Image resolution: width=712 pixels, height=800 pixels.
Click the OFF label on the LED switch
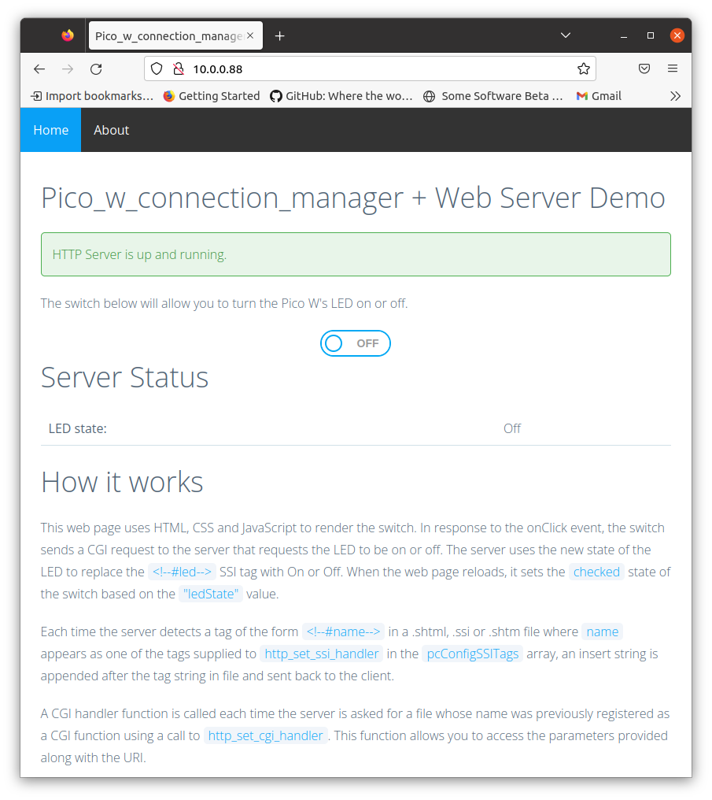tap(367, 343)
